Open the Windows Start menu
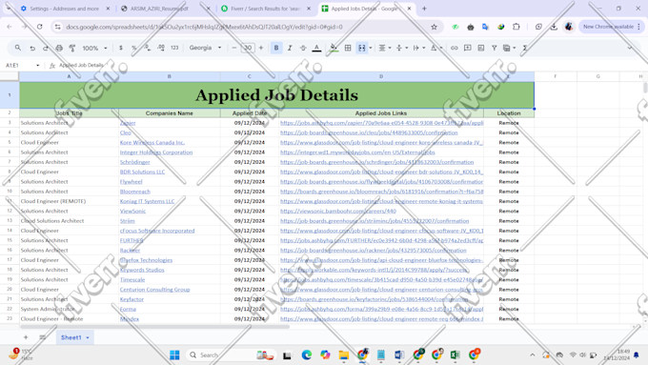648x365 pixels. pyautogui.click(x=174, y=355)
